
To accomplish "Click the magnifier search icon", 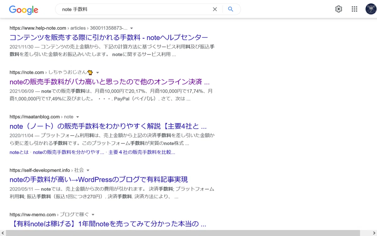I will tap(231, 9).
